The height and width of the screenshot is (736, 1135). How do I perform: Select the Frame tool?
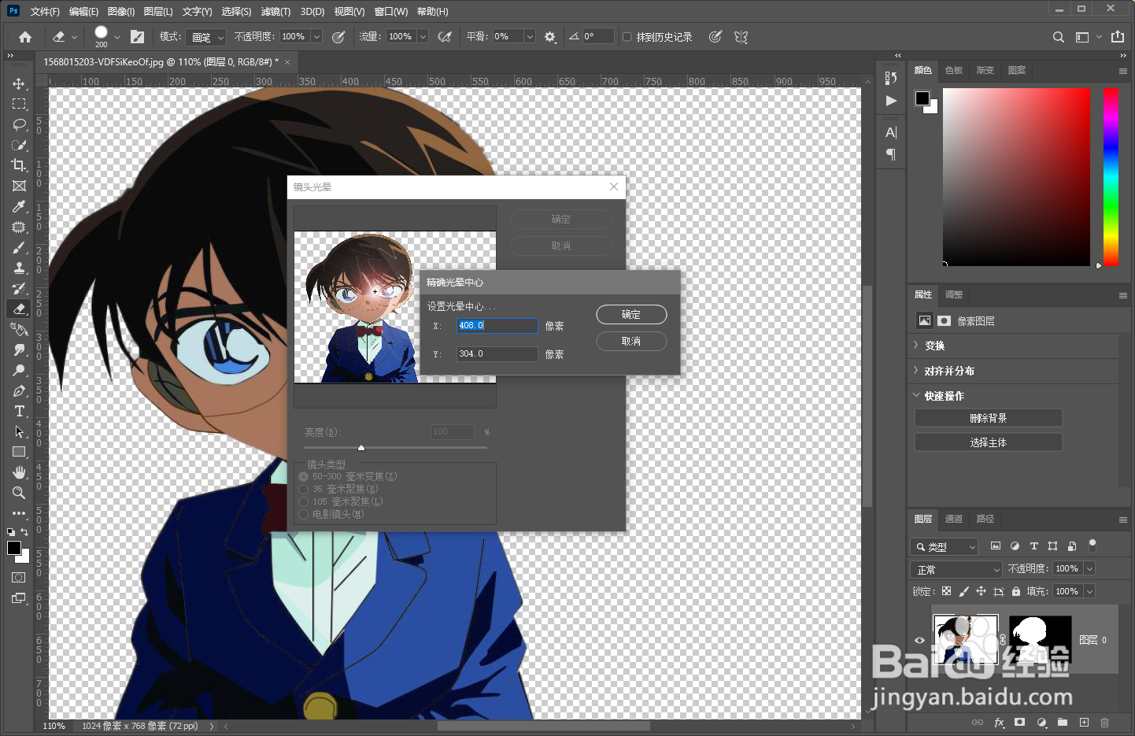[19, 186]
